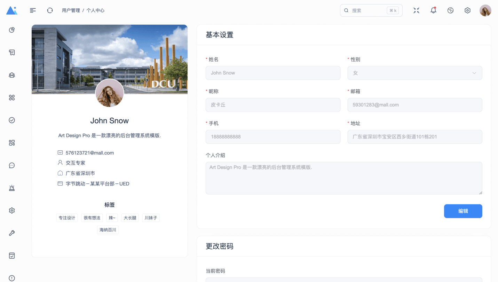Click the 基本设置 section heading
The width and height of the screenshot is (498, 282).
tap(220, 35)
